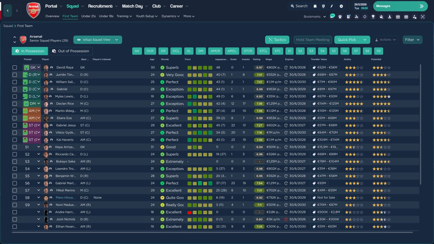Image resolution: width=434 pixels, height=244 pixels.
Task: Click the STCR position button
Action: pyautogui.click(x=248, y=51)
